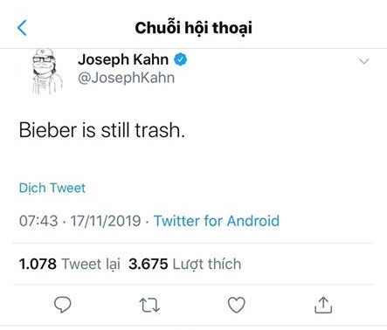
Task: View the 3.675 Lượt thích list
Action: tap(185, 265)
